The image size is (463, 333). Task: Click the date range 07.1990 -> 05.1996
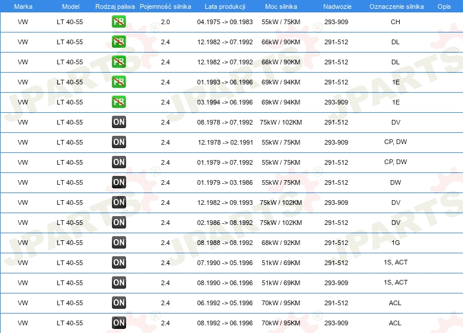[x=225, y=263]
